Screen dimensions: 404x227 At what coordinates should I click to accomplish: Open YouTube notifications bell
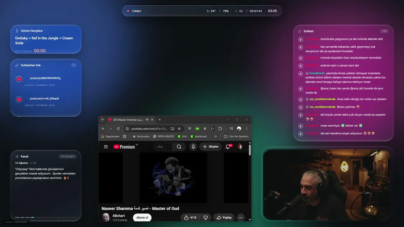228,147
